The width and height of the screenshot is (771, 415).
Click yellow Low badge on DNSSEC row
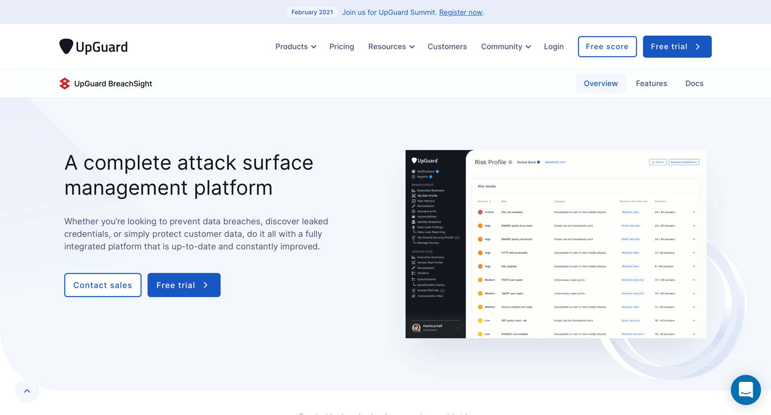click(x=480, y=334)
